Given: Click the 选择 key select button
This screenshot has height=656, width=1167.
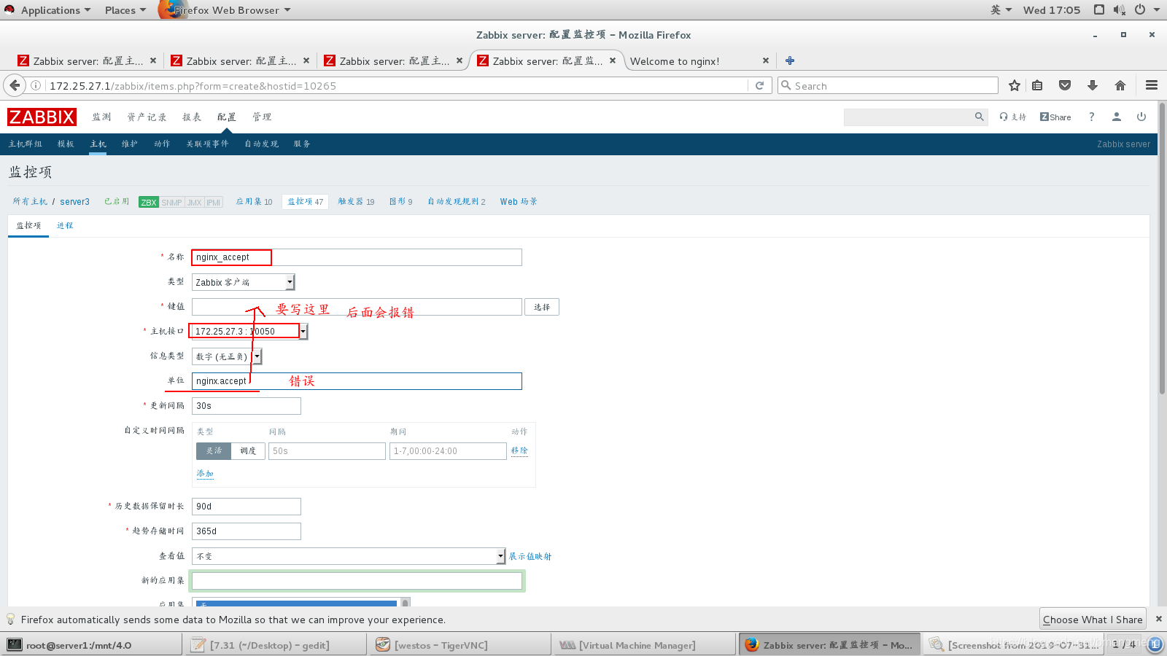Looking at the screenshot, I should [x=542, y=307].
